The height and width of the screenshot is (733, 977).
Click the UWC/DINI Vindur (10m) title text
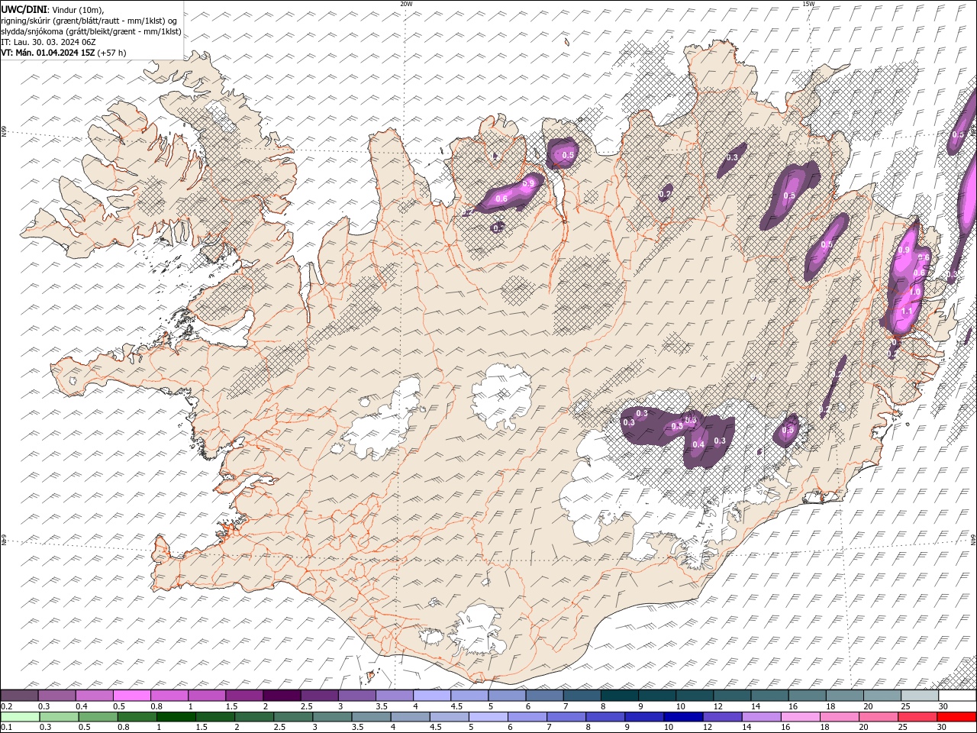[x=53, y=8]
